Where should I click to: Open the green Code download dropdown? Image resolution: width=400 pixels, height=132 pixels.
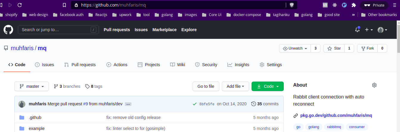268,86
